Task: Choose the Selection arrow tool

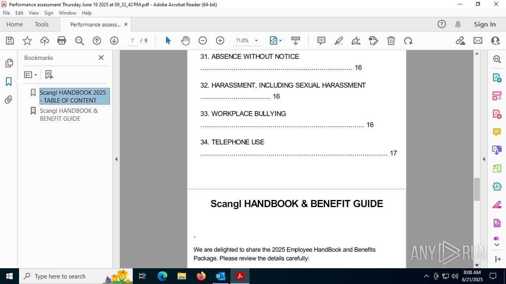Action: 168,41
